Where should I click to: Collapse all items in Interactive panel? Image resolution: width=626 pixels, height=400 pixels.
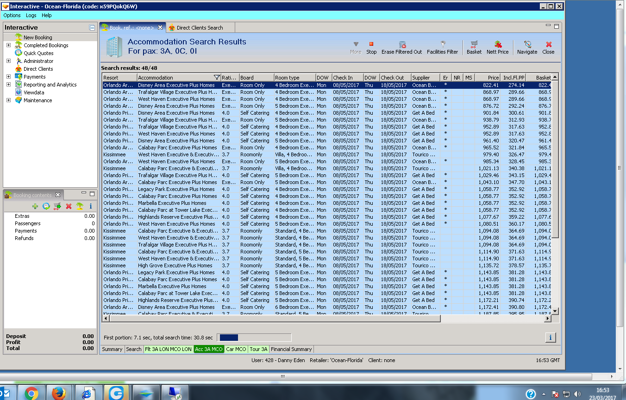click(92, 28)
